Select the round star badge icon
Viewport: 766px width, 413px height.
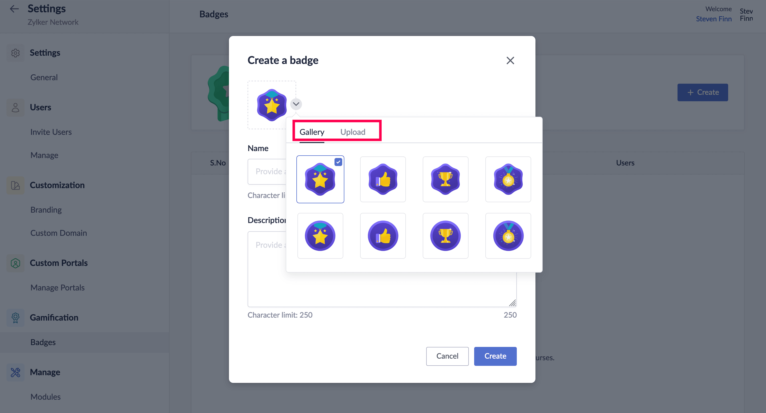(x=320, y=236)
